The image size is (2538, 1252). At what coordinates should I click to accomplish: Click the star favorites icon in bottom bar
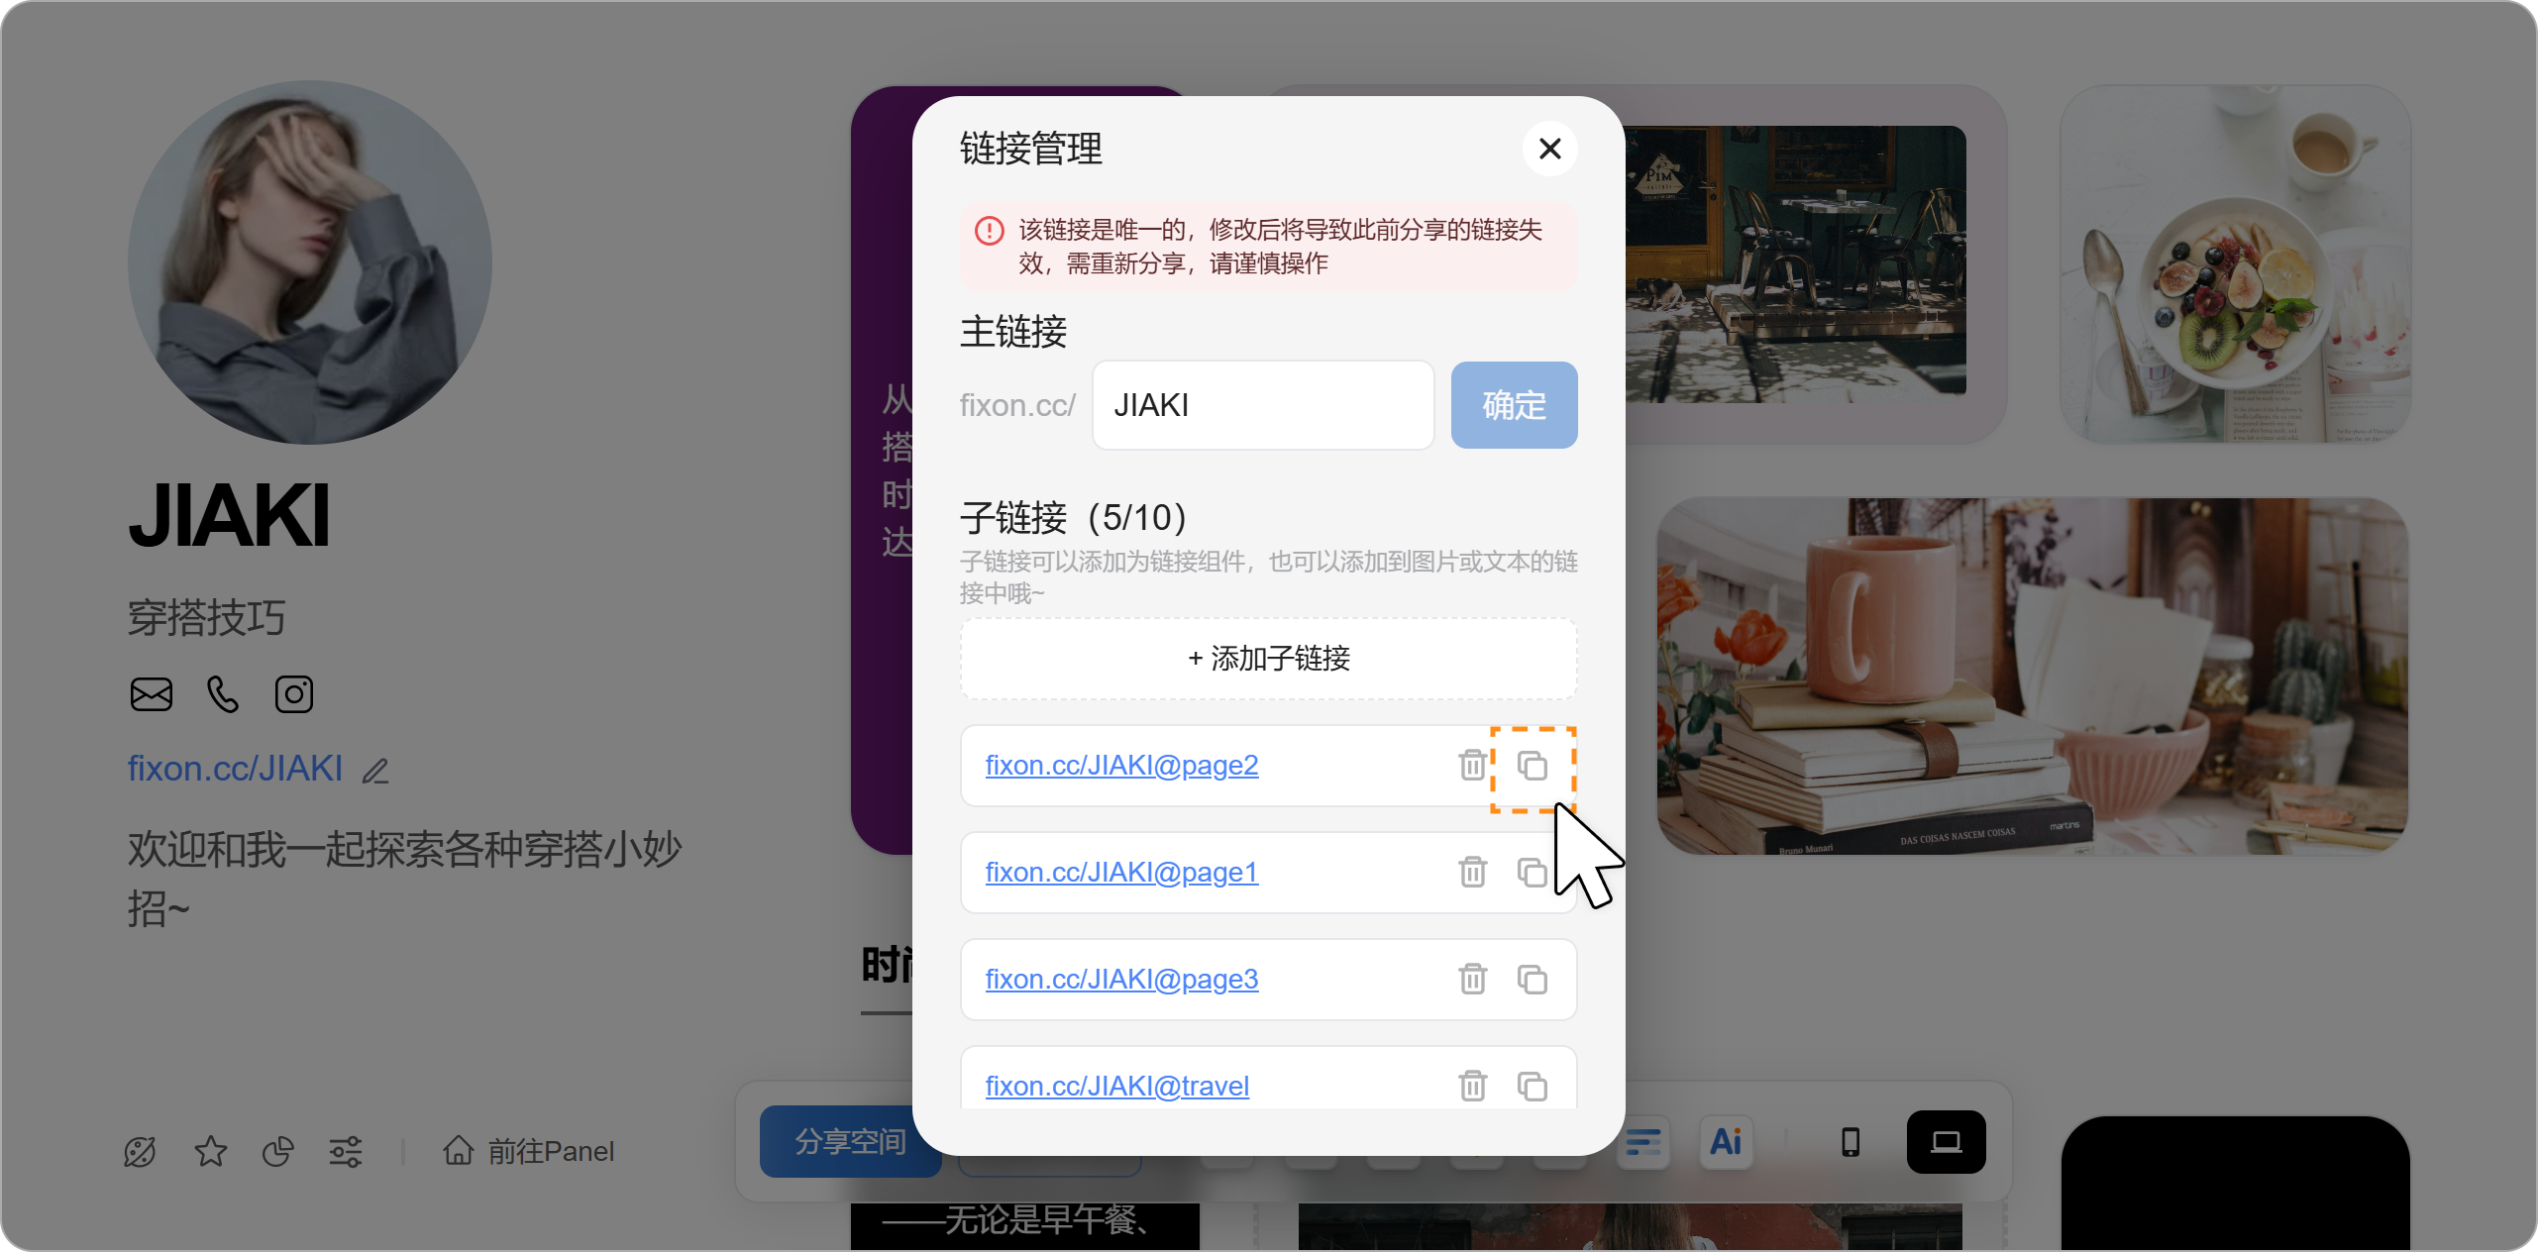click(x=210, y=1152)
